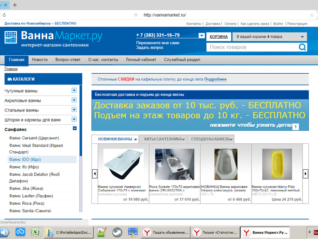Bookmark page with the star icon
The height and width of the screenshot is (239, 318).
[x=312, y=15]
